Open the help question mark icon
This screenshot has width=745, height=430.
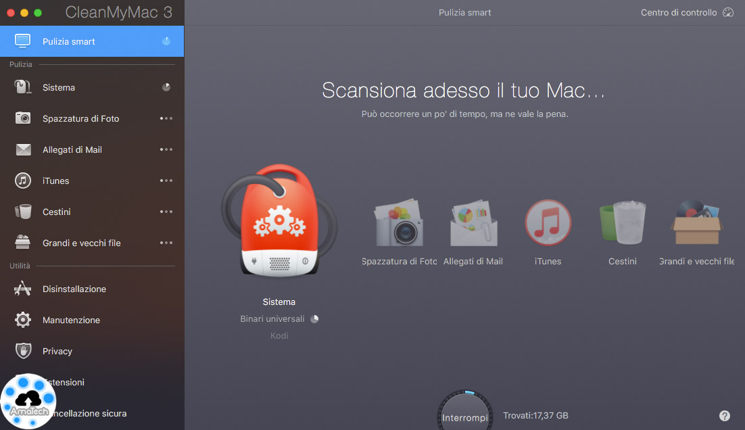[x=725, y=416]
